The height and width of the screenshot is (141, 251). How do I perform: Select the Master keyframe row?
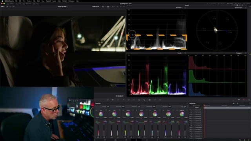tap(197, 108)
